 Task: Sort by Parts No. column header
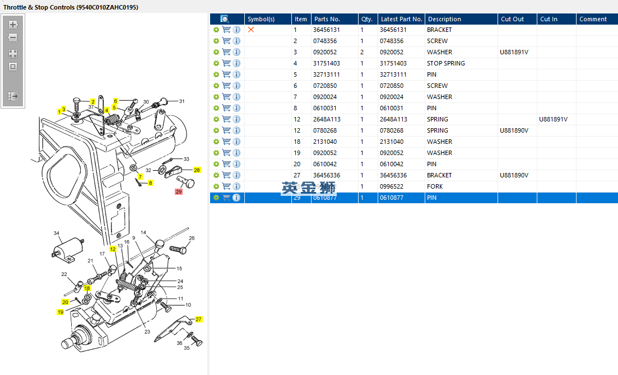pos(327,19)
